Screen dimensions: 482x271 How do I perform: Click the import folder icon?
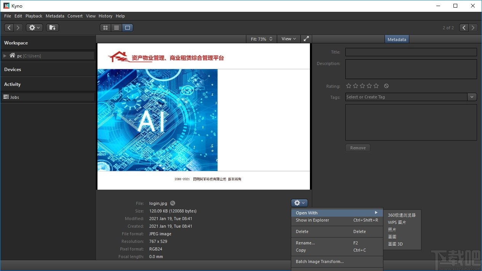(x=53, y=28)
